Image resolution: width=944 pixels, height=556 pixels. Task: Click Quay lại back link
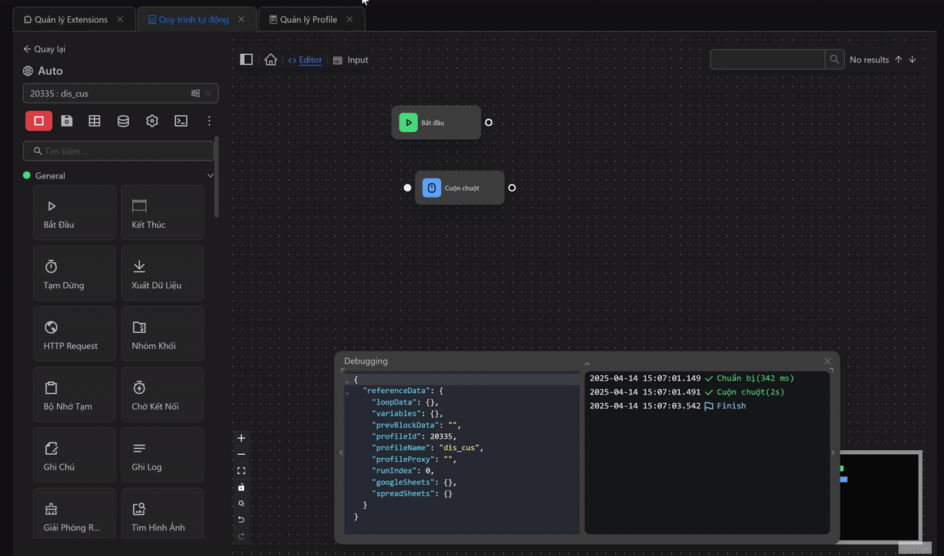[44, 49]
